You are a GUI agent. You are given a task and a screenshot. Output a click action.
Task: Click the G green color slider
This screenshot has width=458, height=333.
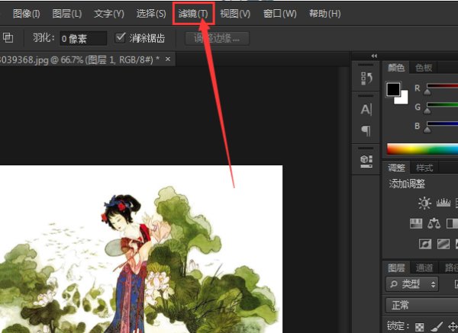[442, 105]
